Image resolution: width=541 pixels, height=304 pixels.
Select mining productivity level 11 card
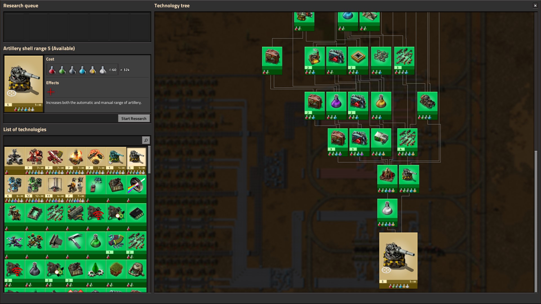[x=55, y=189]
